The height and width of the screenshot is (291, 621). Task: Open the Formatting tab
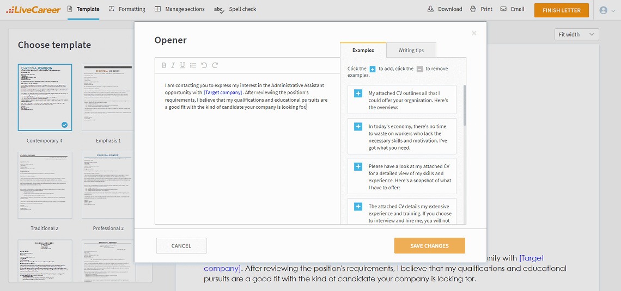coord(127,9)
